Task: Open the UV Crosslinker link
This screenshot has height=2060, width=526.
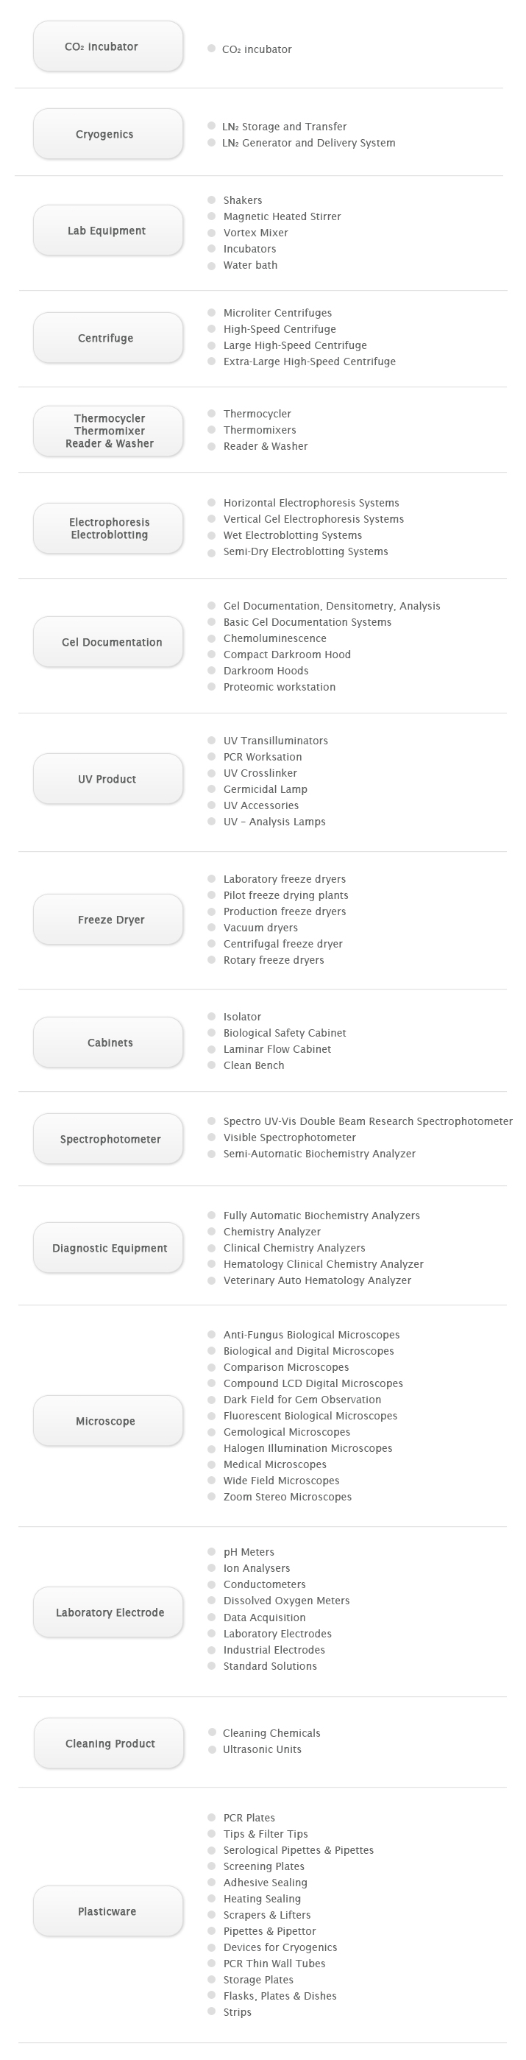Action: (x=260, y=773)
